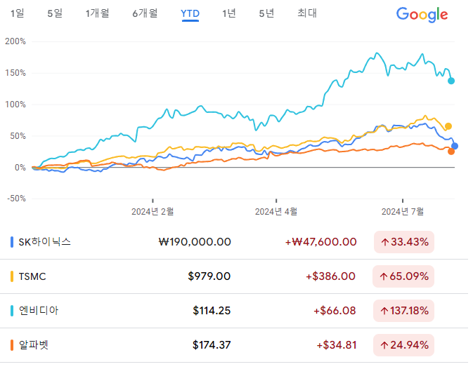Open the 1개월 range tab

pos(97,13)
